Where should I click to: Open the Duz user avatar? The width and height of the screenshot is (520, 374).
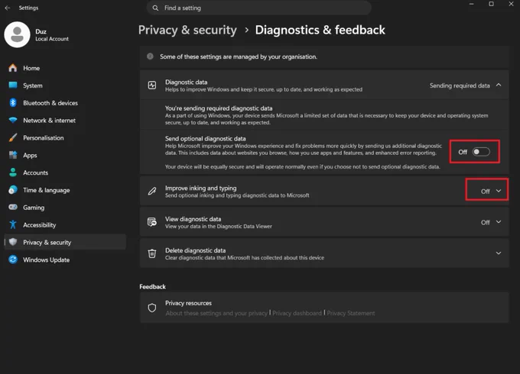click(17, 35)
